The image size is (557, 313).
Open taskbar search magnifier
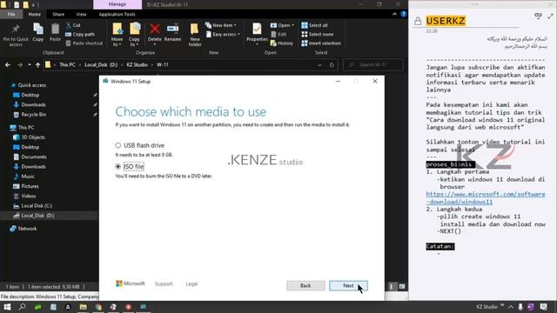click(23, 307)
